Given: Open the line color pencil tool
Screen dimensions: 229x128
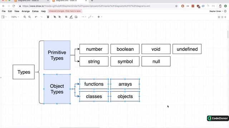Looking at the screenshot, I should coord(71,17).
